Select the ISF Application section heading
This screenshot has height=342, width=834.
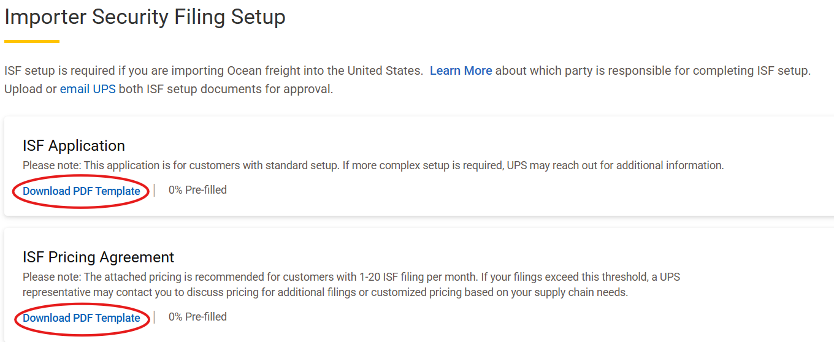[74, 145]
